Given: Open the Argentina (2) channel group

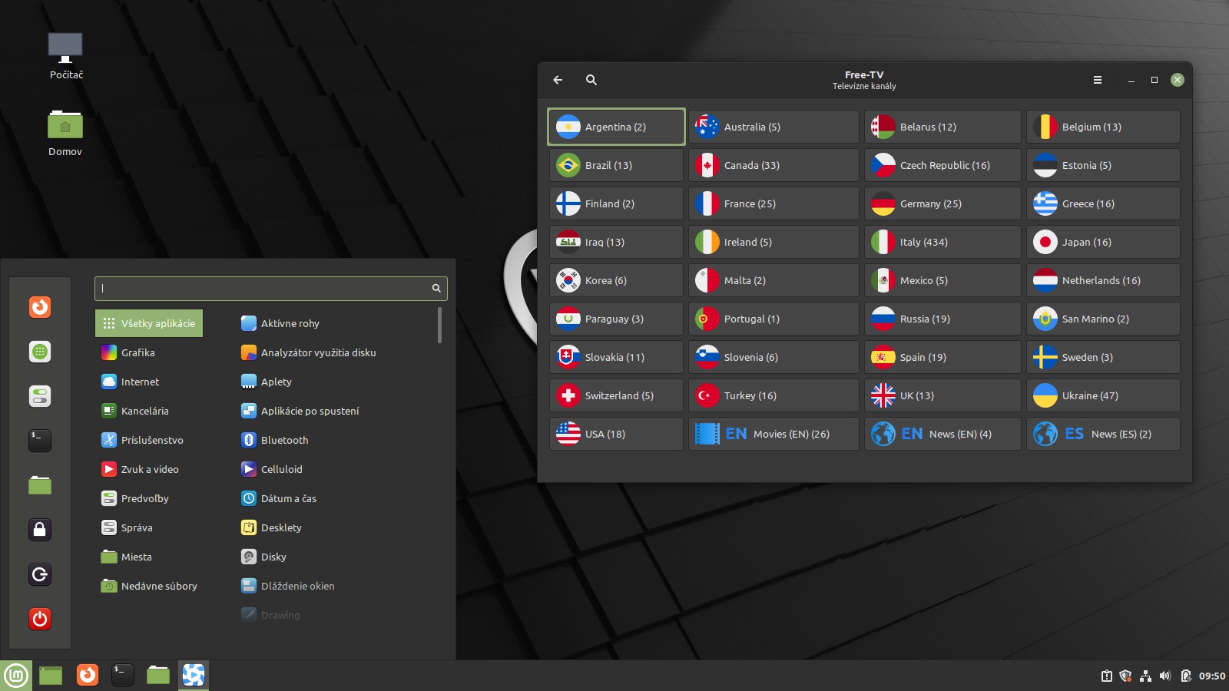Looking at the screenshot, I should pyautogui.click(x=616, y=127).
